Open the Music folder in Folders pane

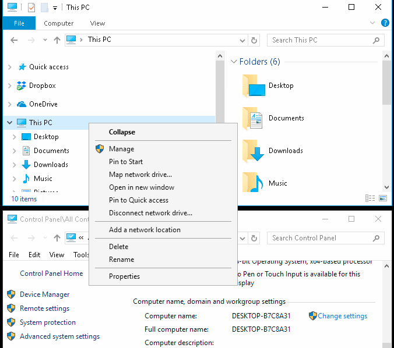[253, 183]
